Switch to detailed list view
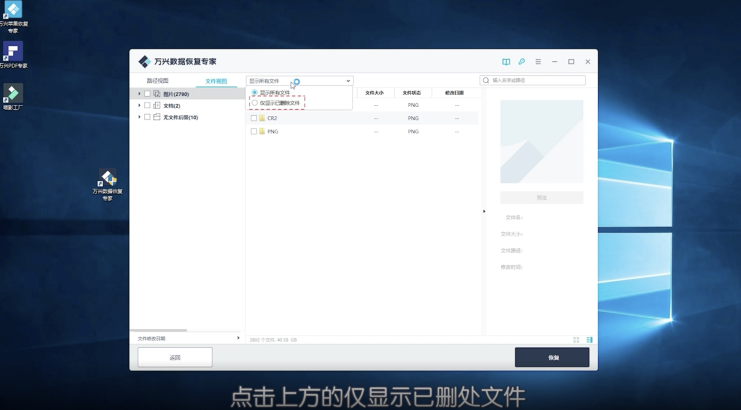The image size is (741, 410). point(589,340)
